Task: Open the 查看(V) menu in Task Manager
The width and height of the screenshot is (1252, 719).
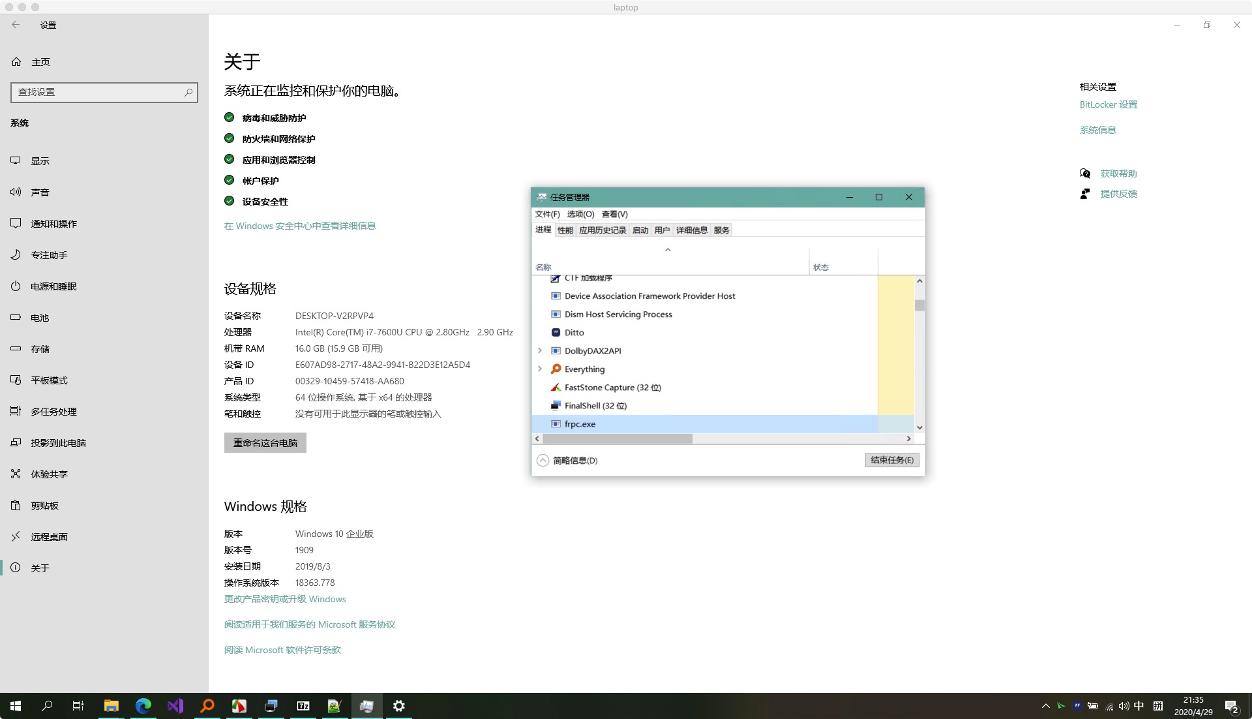Action: [614, 214]
